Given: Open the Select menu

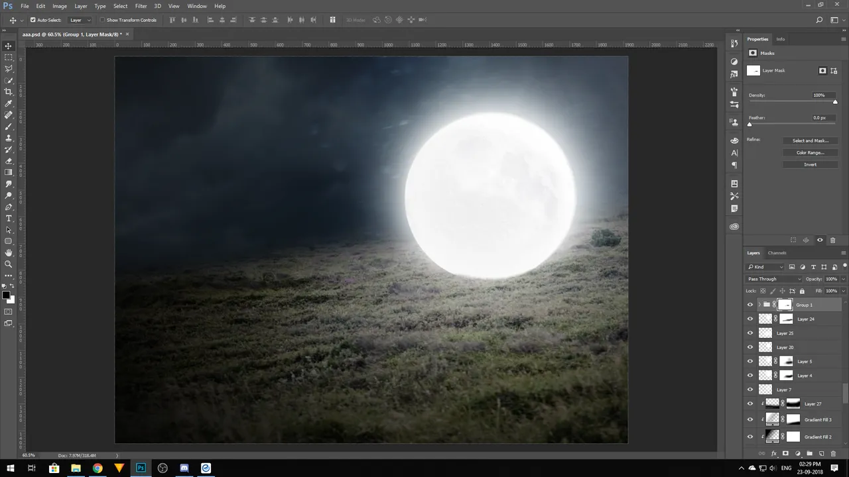Looking at the screenshot, I should tap(120, 6).
